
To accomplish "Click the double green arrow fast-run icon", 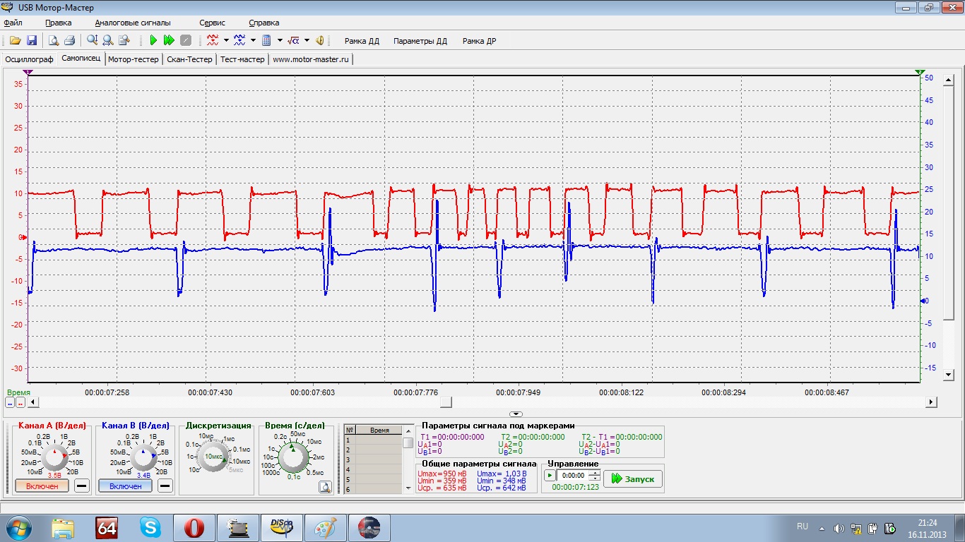I will [x=169, y=40].
